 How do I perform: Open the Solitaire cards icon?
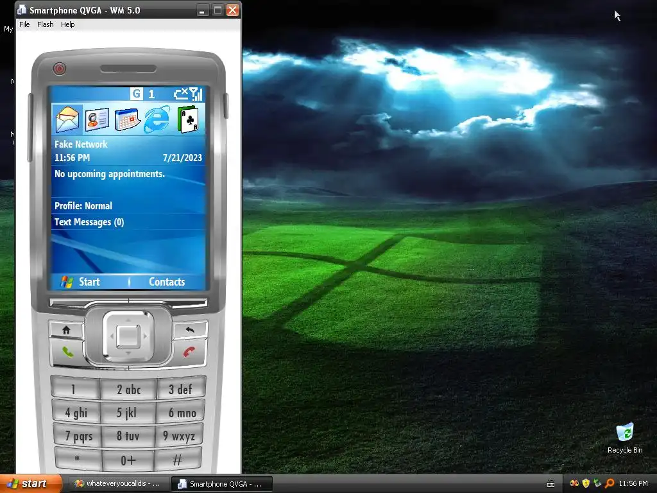coord(188,119)
